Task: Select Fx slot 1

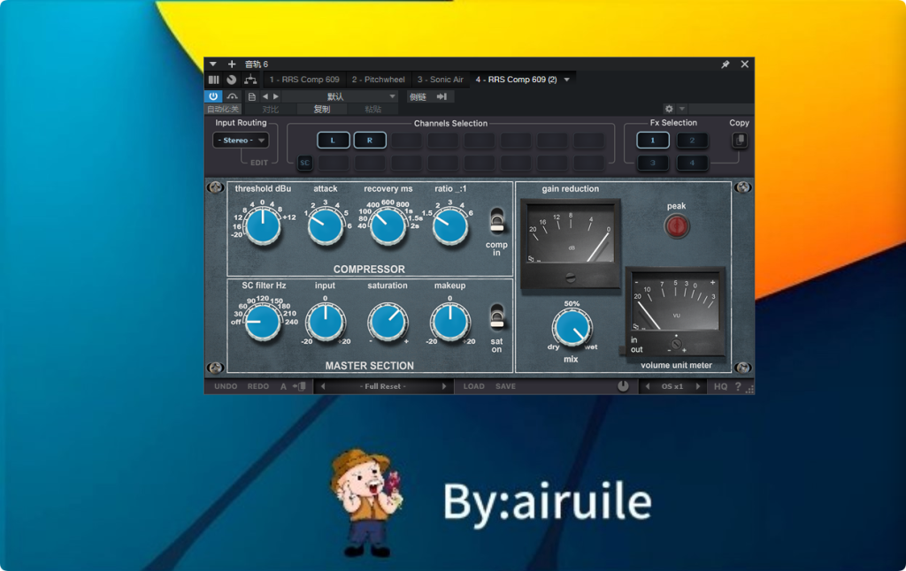Action: pos(653,141)
